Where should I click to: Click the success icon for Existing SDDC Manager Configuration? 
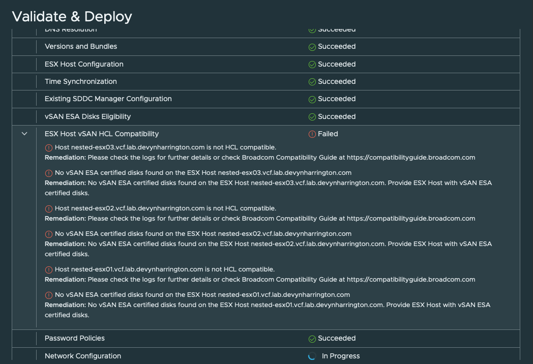point(312,99)
